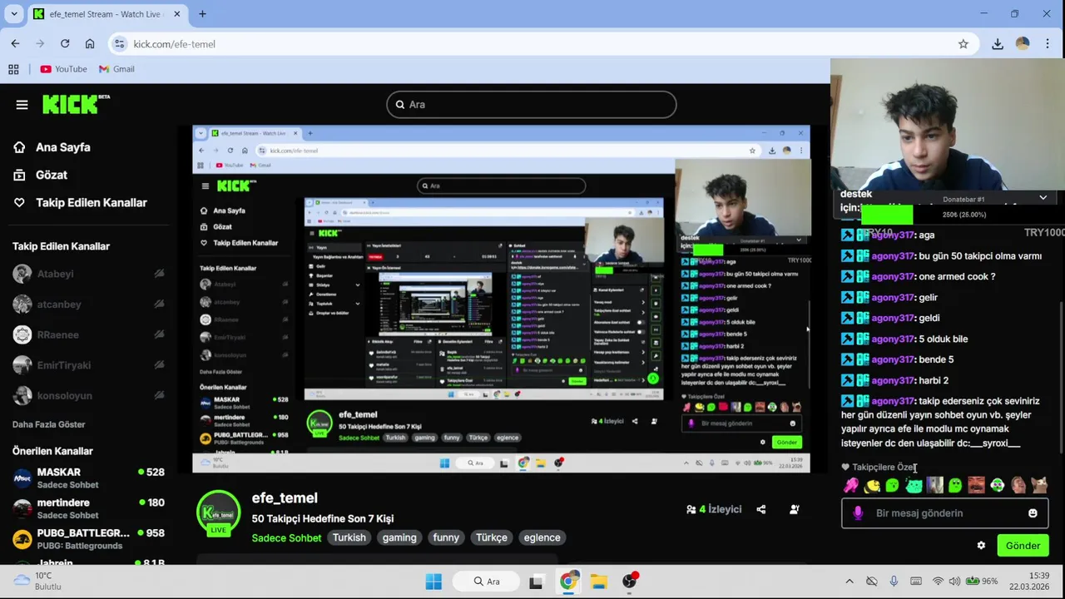This screenshot has width=1065, height=599.
Task: Reload the Kick page
Action: 65,44
